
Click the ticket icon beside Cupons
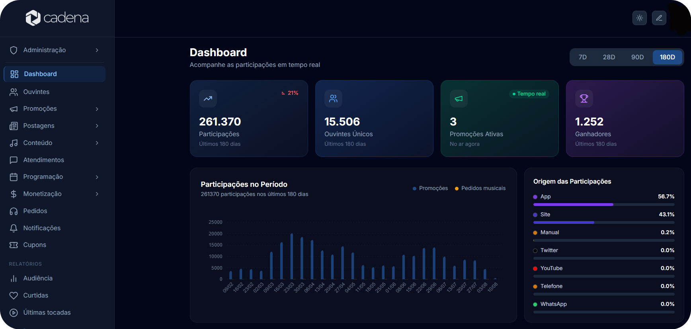click(x=14, y=245)
